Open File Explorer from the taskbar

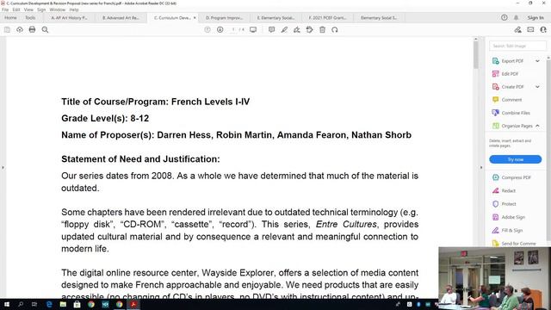pyautogui.click(x=63, y=304)
